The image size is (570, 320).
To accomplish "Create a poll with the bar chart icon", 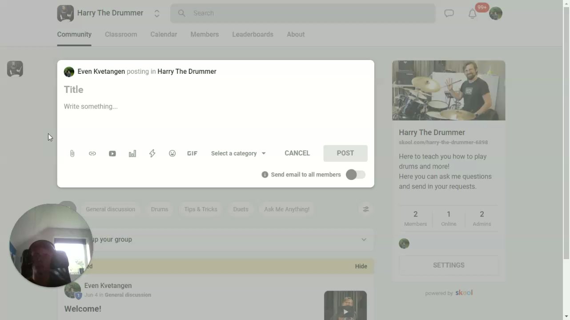I will (x=132, y=153).
